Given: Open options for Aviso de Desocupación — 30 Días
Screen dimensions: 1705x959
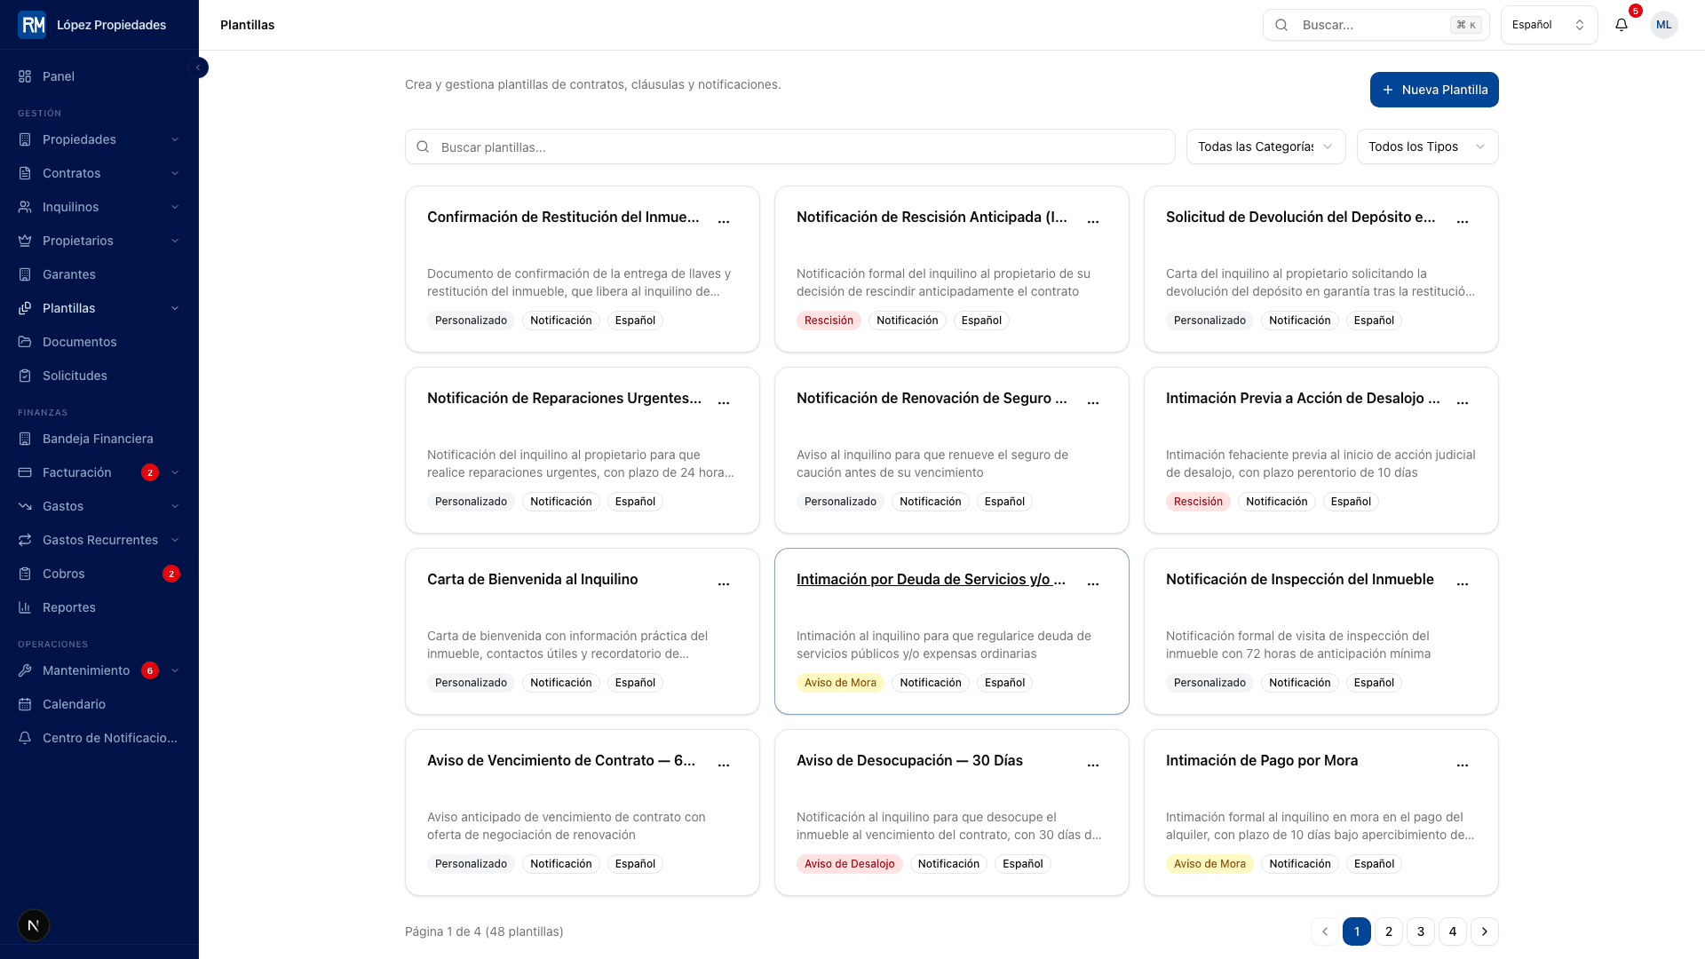Looking at the screenshot, I should pyautogui.click(x=1093, y=765).
